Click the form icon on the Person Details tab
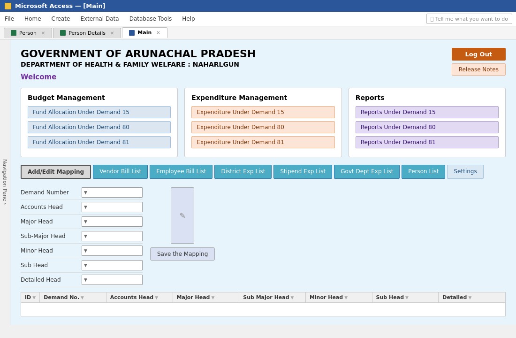Image resolution: width=516 pixels, height=338 pixels. pos(63,33)
